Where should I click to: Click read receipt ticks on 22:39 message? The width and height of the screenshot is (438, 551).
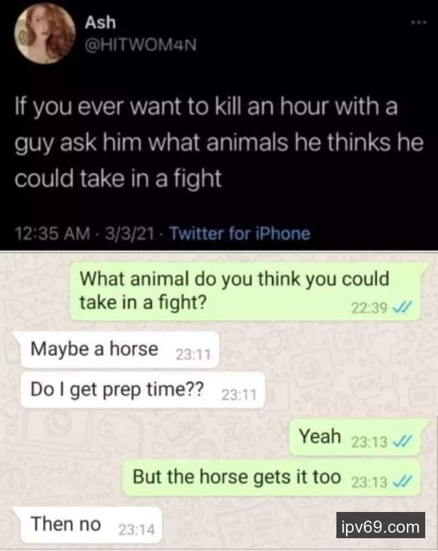pyautogui.click(x=402, y=308)
